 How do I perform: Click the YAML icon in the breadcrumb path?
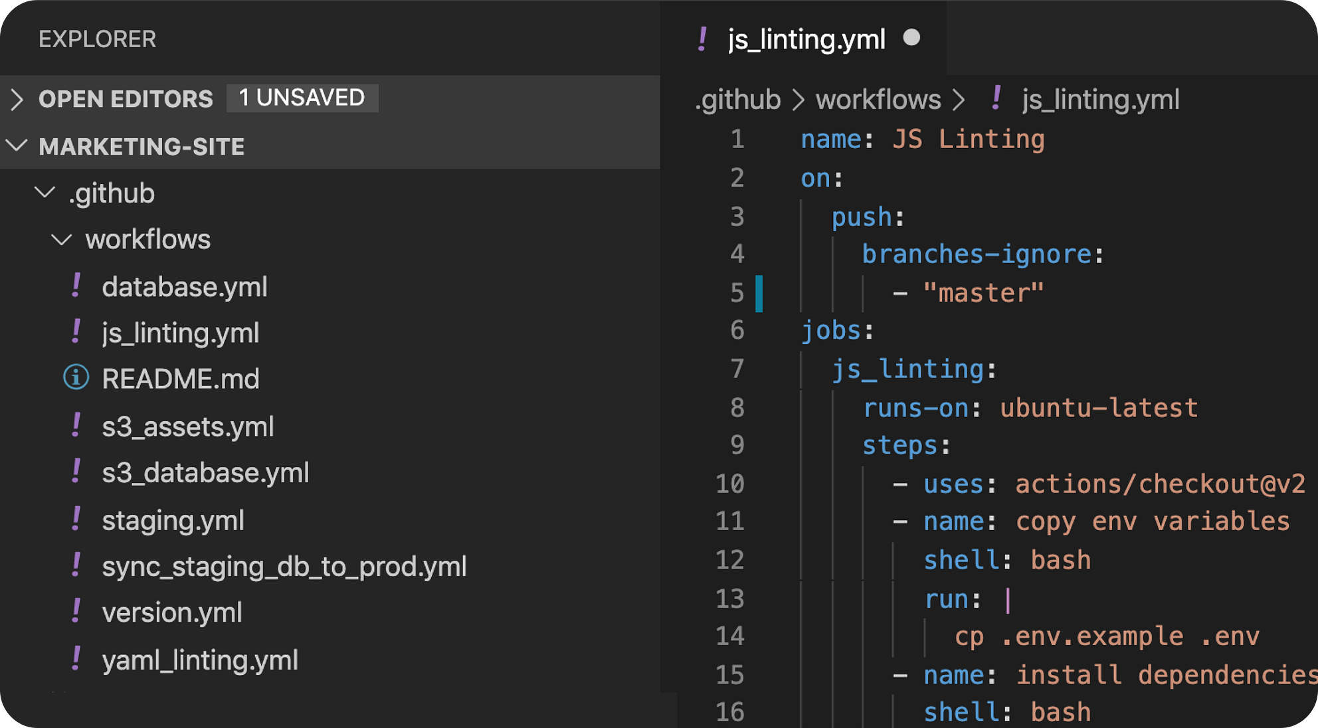[x=996, y=99]
